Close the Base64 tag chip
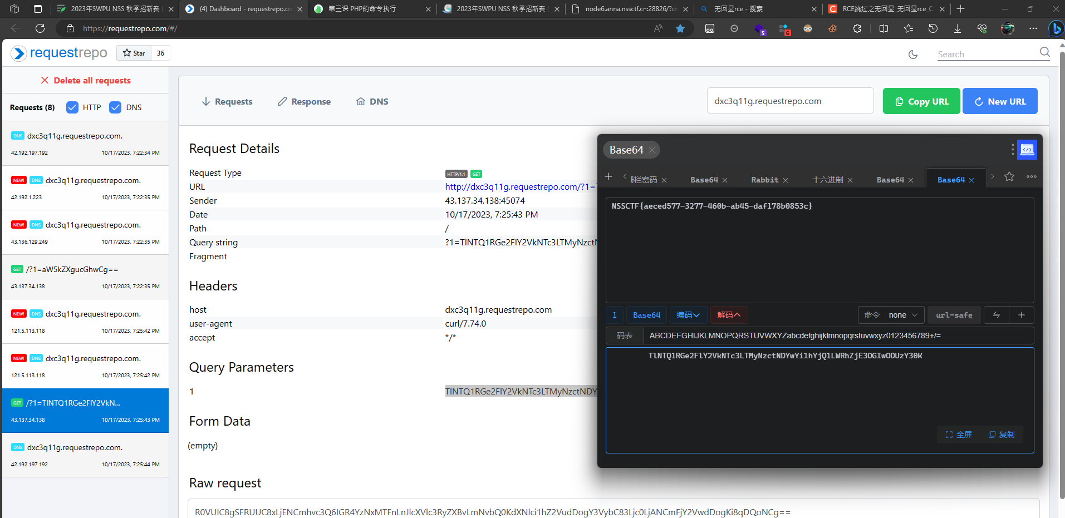Screen dimensions: 1065x518 point(652,150)
